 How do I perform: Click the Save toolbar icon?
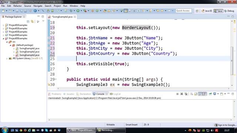(x=17, y=11)
